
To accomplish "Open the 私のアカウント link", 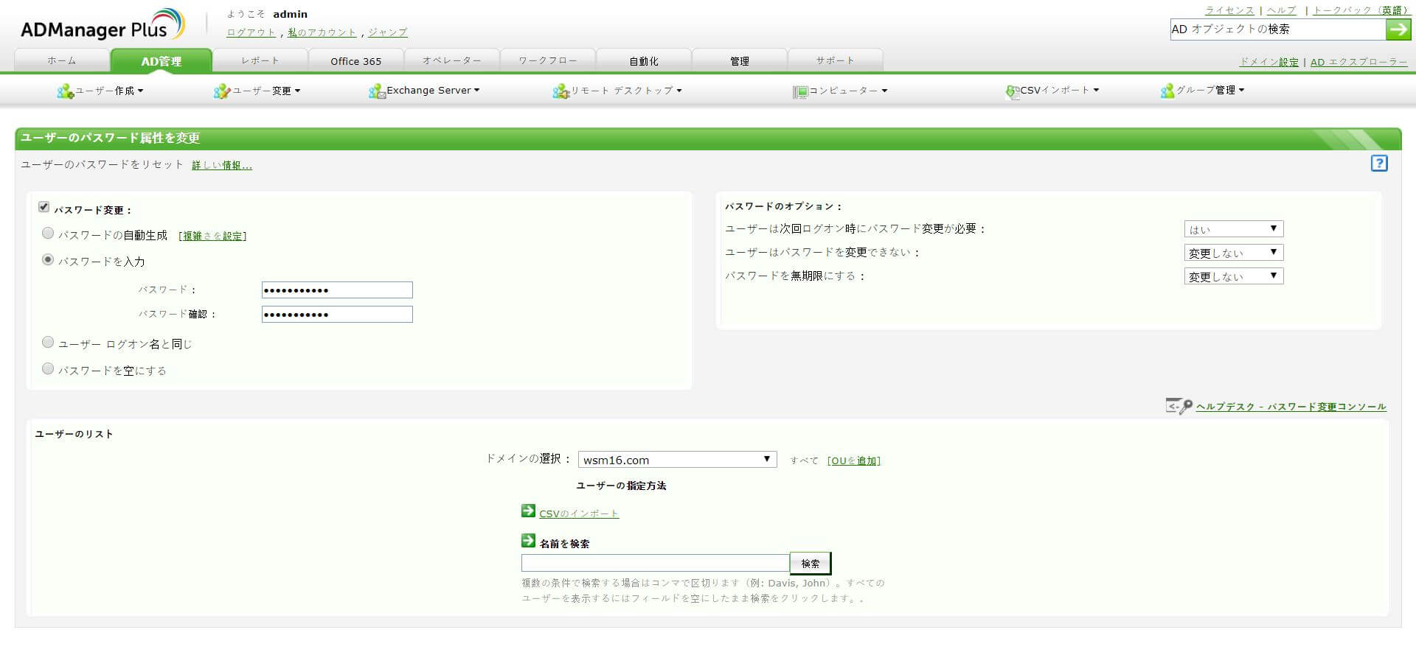I will pos(322,32).
